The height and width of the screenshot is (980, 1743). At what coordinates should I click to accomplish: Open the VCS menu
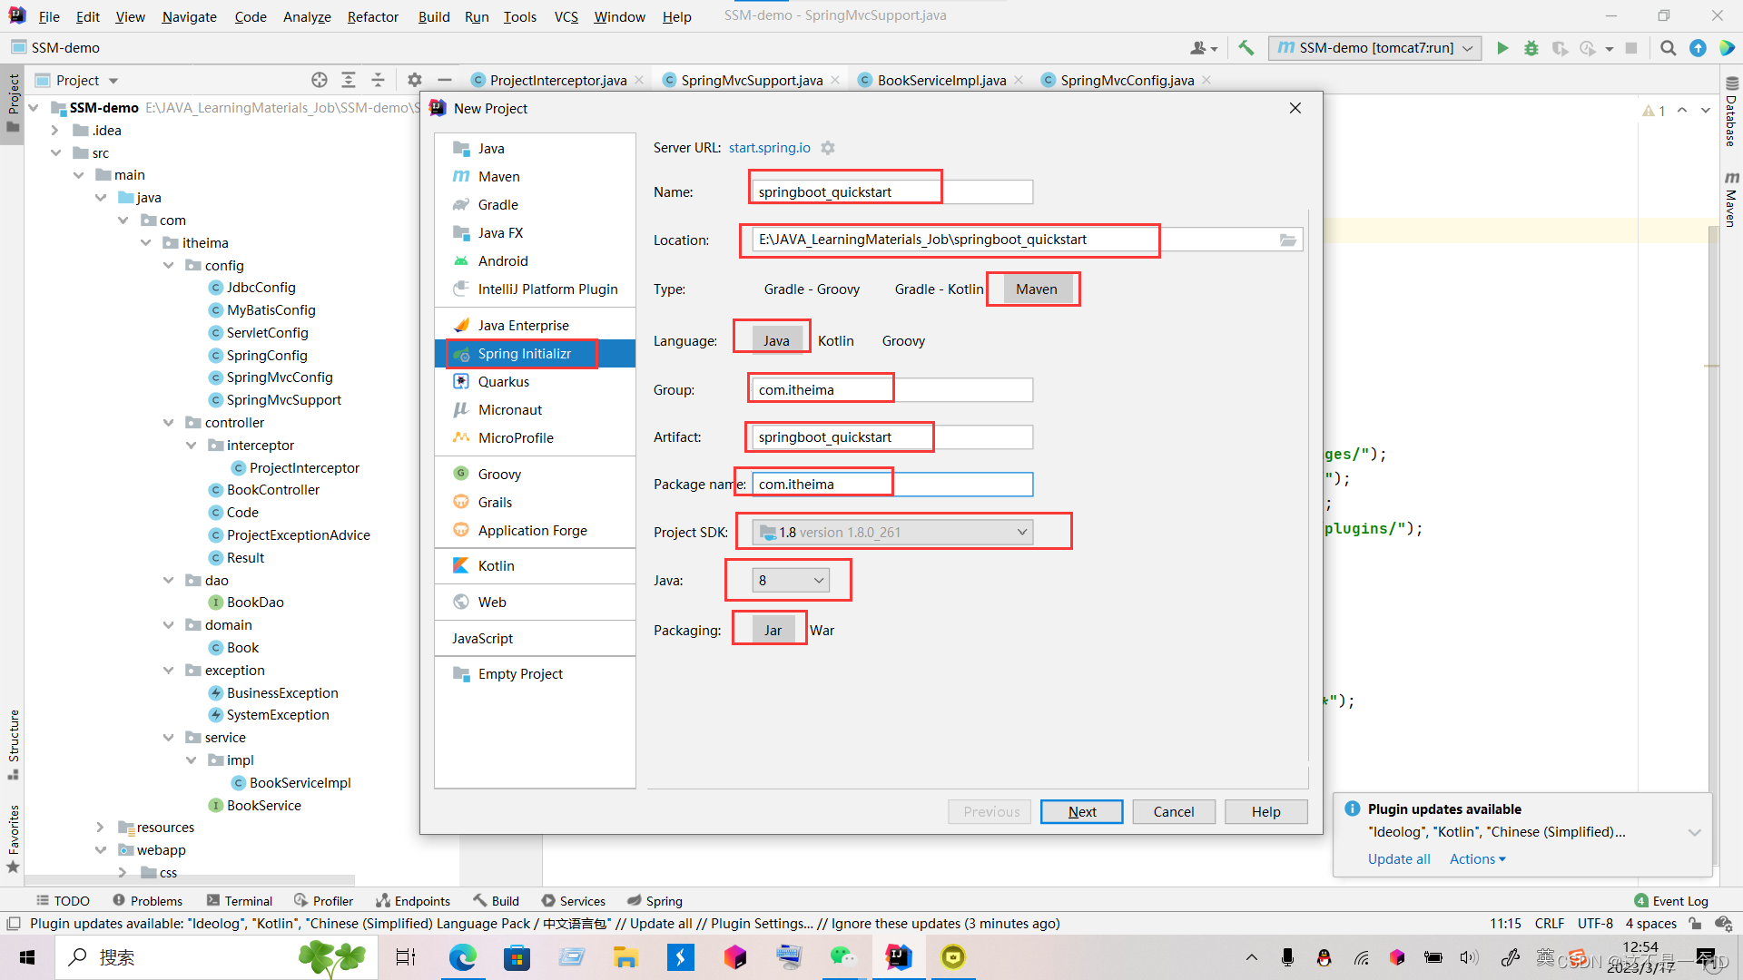pyautogui.click(x=566, y=16)
